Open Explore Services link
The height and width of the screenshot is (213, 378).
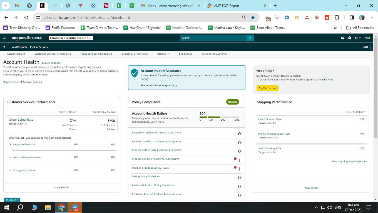39,47
